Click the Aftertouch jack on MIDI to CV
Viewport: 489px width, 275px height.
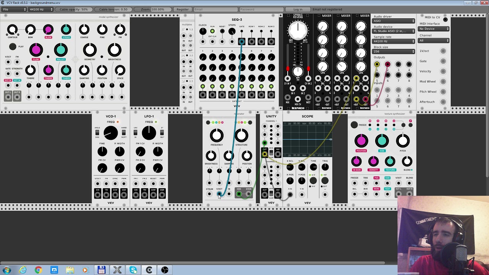point(443,102)
